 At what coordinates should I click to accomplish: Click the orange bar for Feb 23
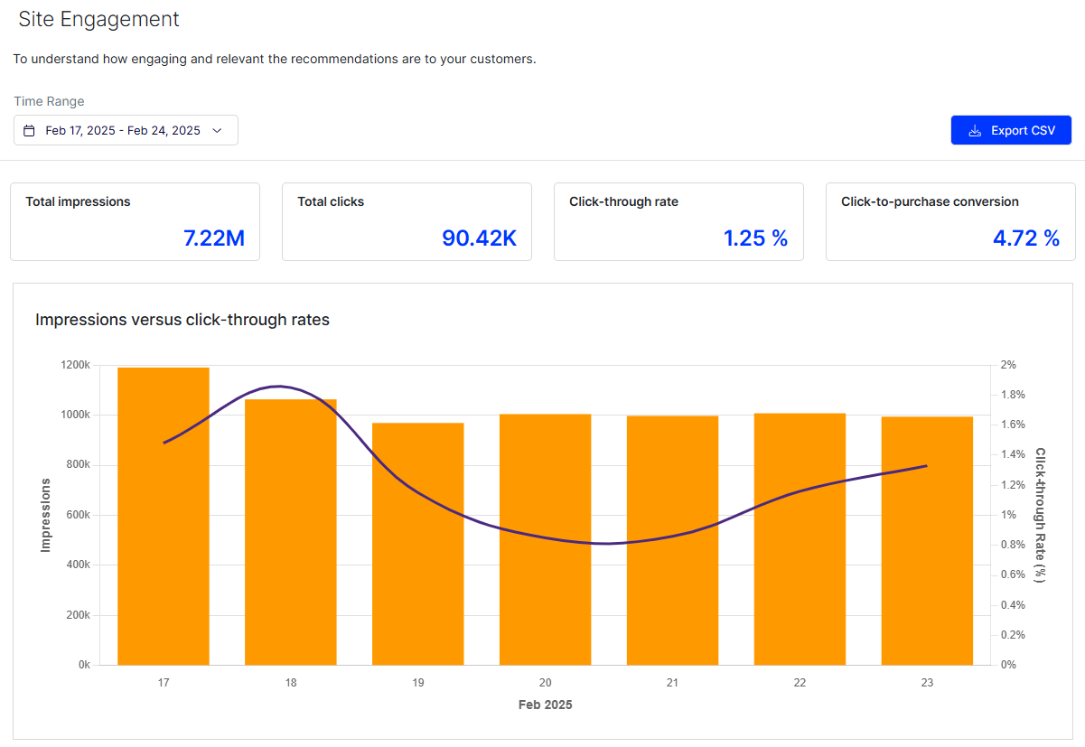click(x=928, y=541)
